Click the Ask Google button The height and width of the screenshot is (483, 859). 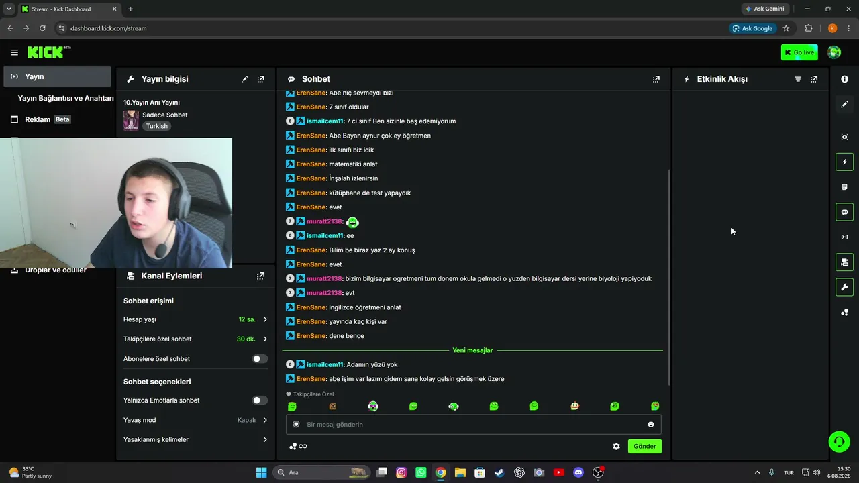(753, 28)
